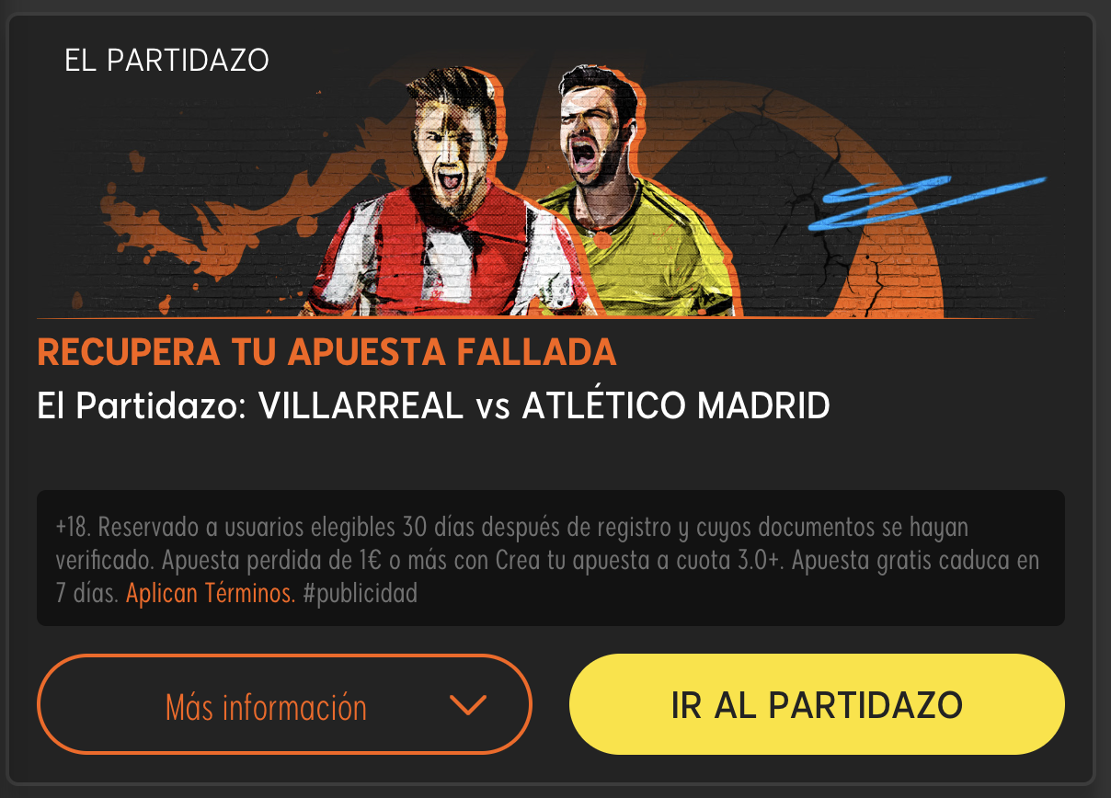Click the chevron arrow beside Más información
Screen dimensions: 1111x798
point(468,706)
